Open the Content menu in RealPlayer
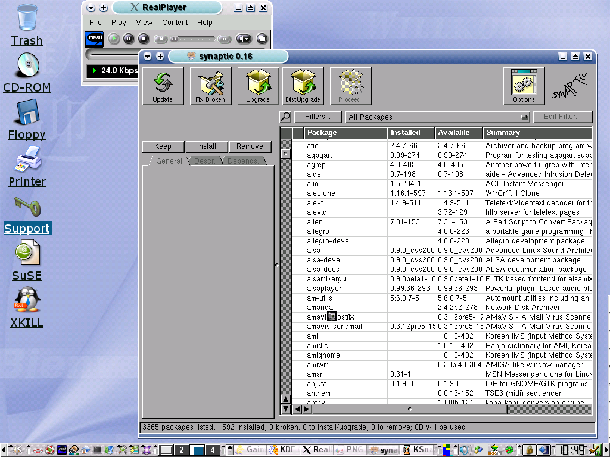Screen dimensions: 610x457 coord(175,23)
